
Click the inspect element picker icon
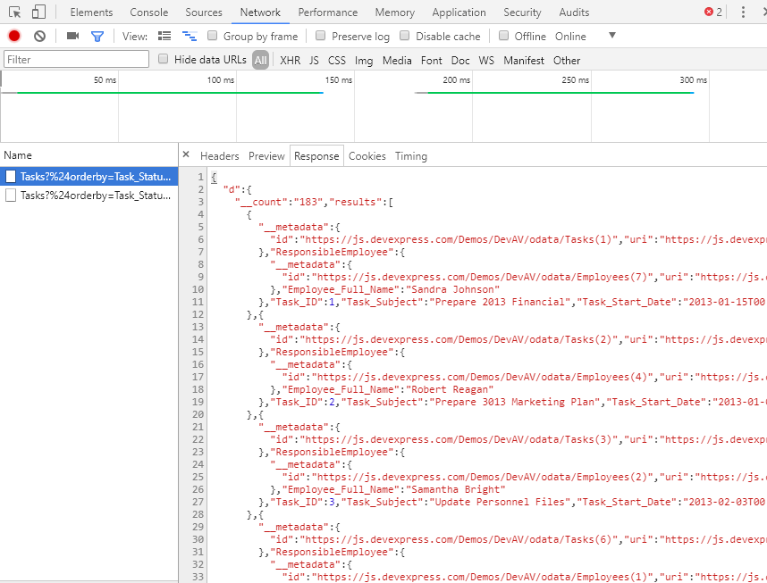tap(15, 12)
